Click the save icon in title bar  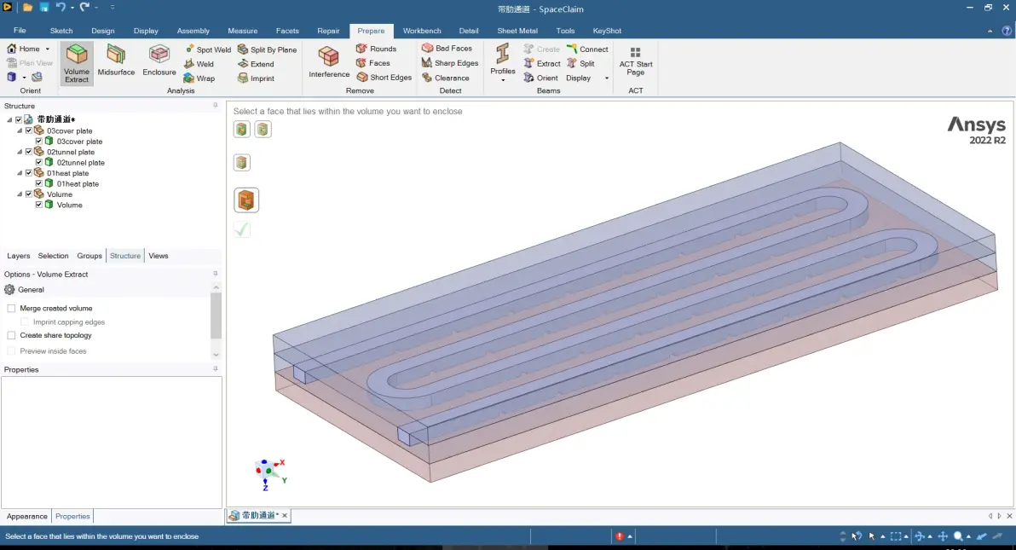[44, 8]
